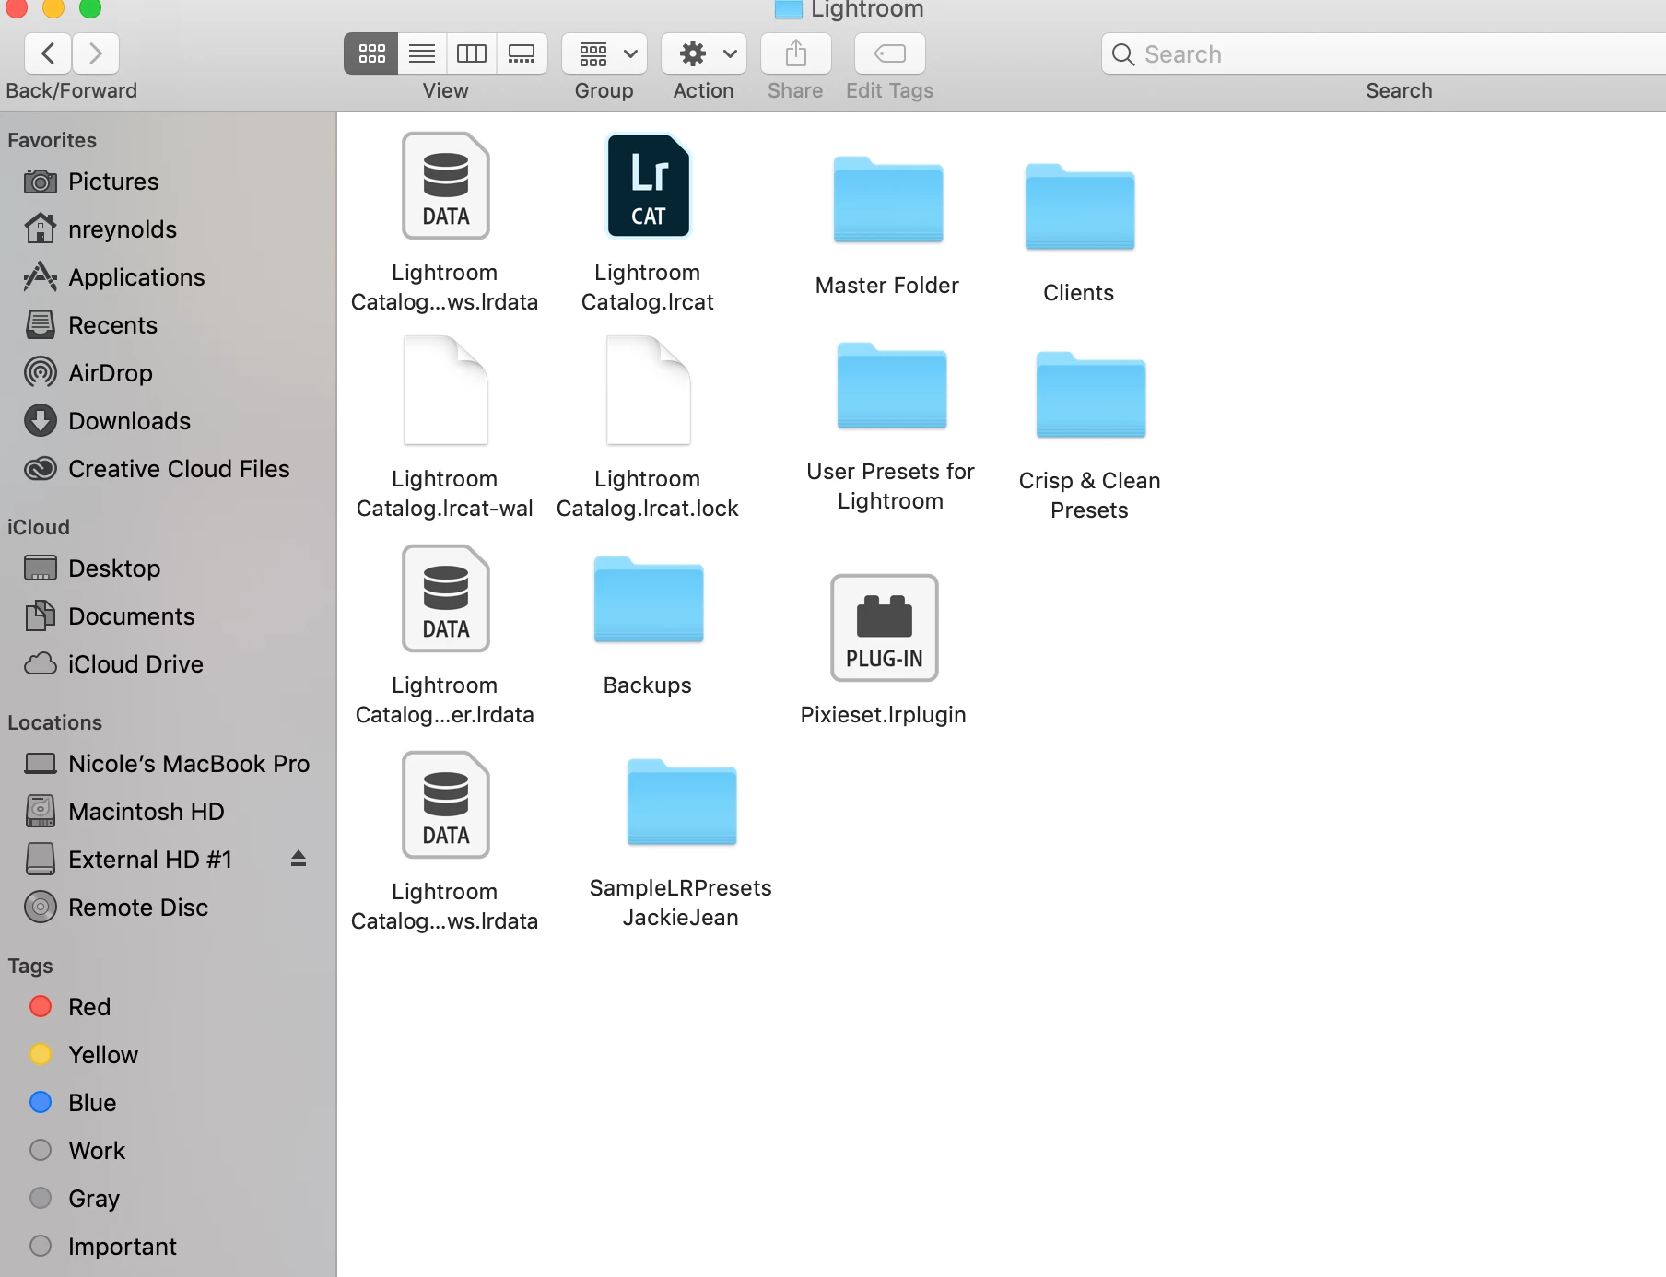The width and height of the screenshot is (1666, 1277).
Task: Click the Favorites section header
Action: 52,140
